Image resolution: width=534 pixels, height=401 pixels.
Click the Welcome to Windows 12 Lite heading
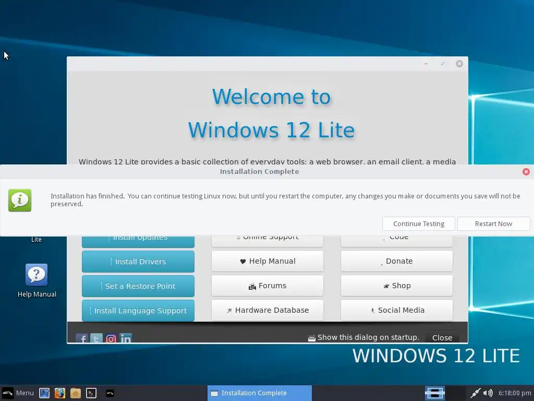tap(271, 113)
